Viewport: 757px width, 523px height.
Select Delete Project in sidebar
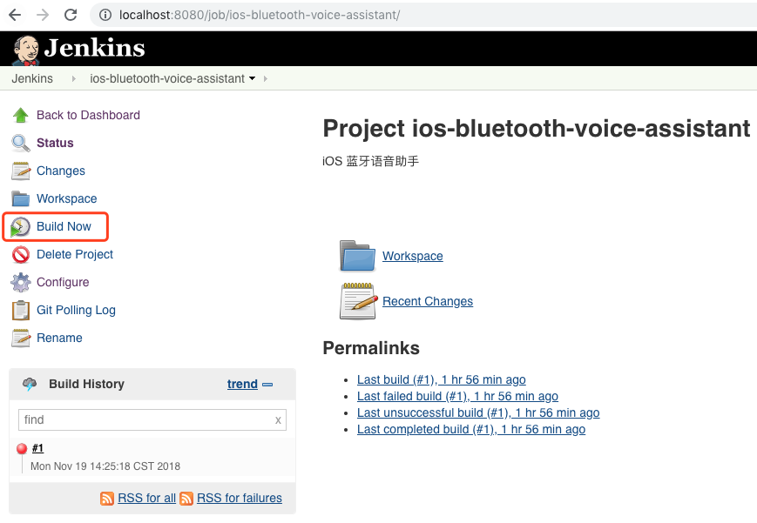(x=75, y=254)
